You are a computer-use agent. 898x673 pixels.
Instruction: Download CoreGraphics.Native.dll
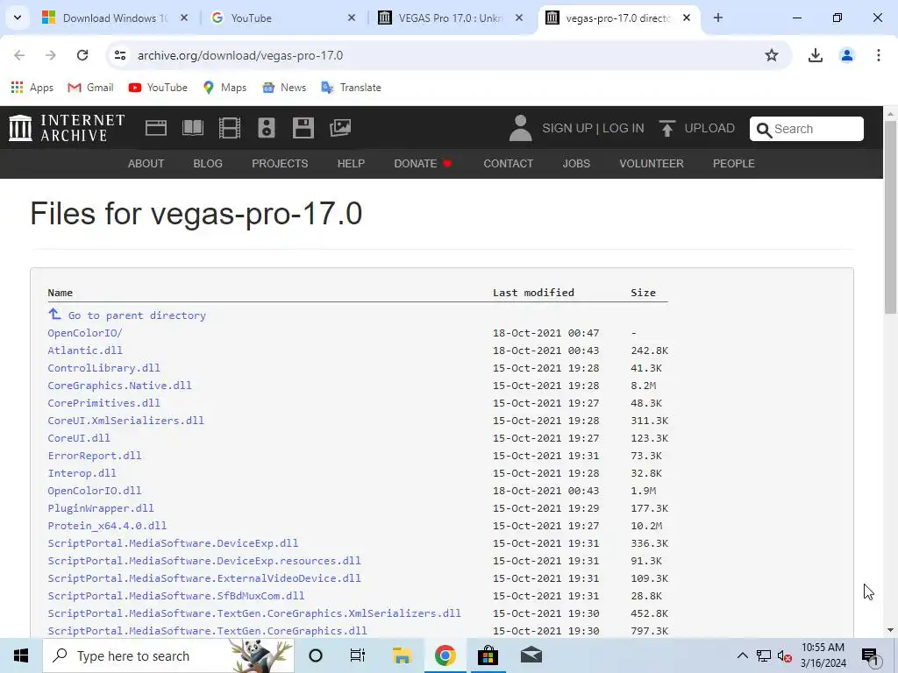[119, 386]
